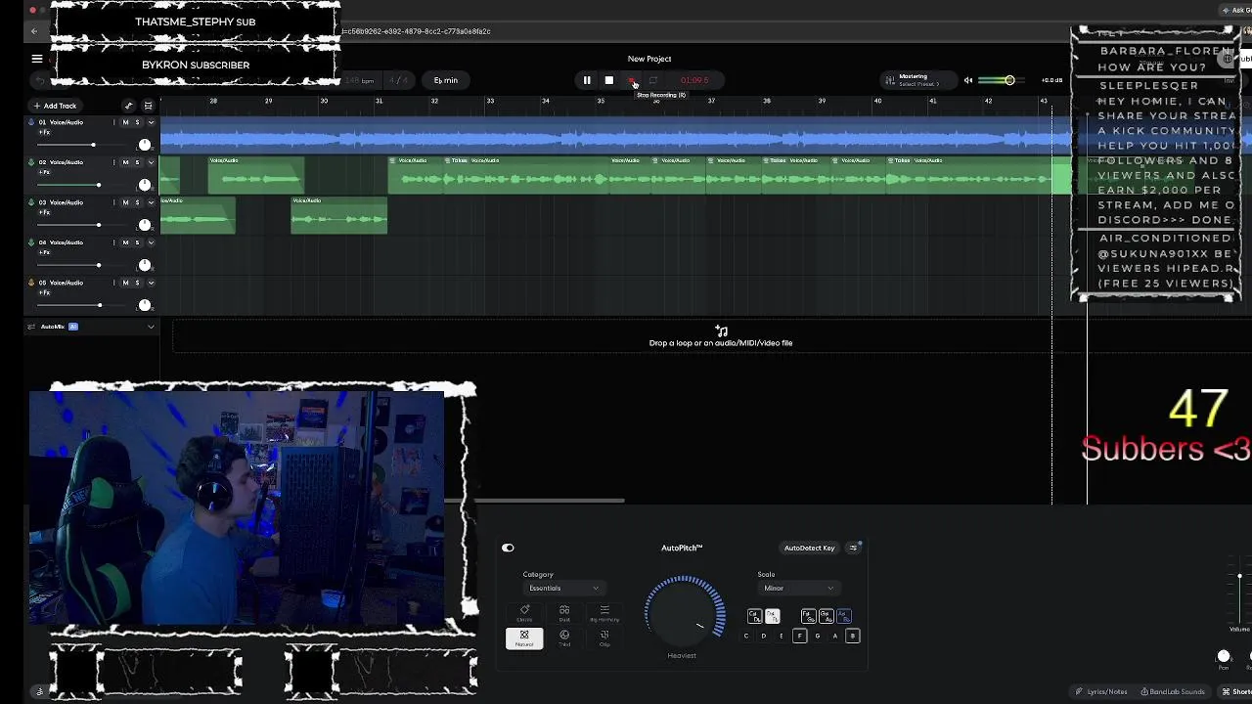1252x704 pixels.
Task: Toggle track collapse icon next to Add Track
Action: [148, 106]
